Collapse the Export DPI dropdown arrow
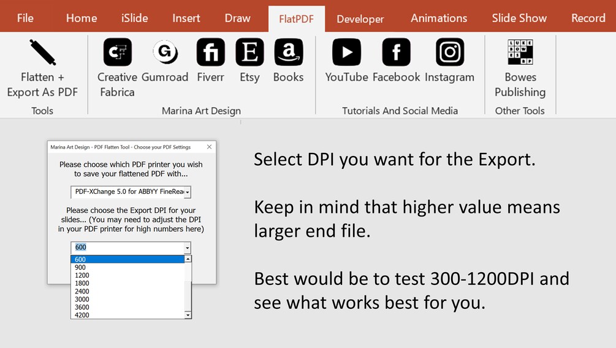The width and height of the screenshot is (616, 348). click(188, 248)
